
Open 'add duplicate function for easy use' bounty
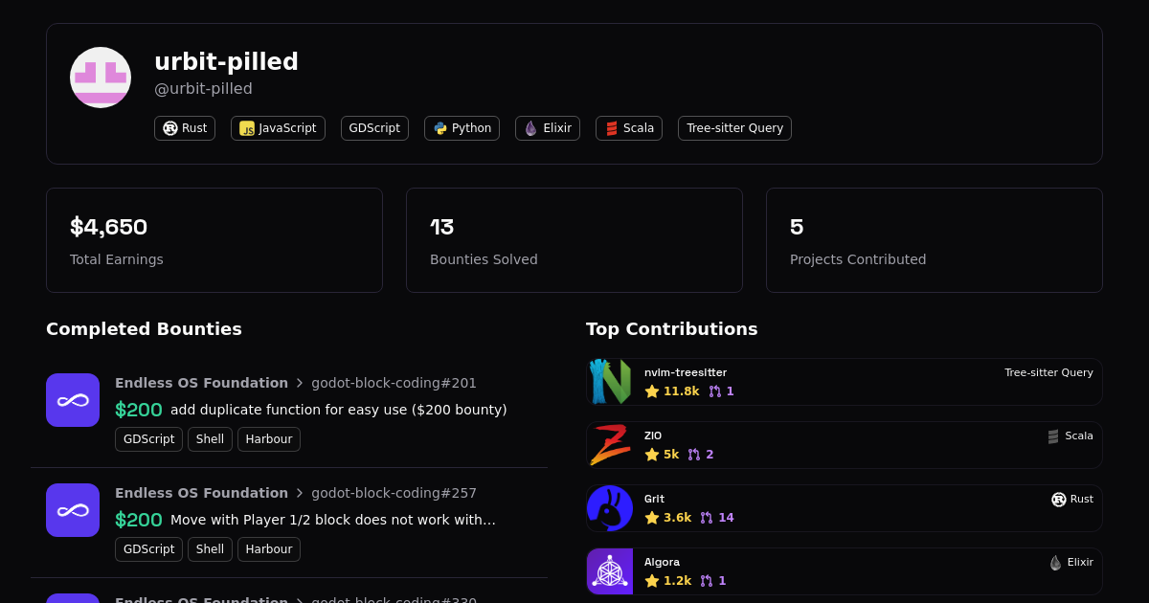338,410
